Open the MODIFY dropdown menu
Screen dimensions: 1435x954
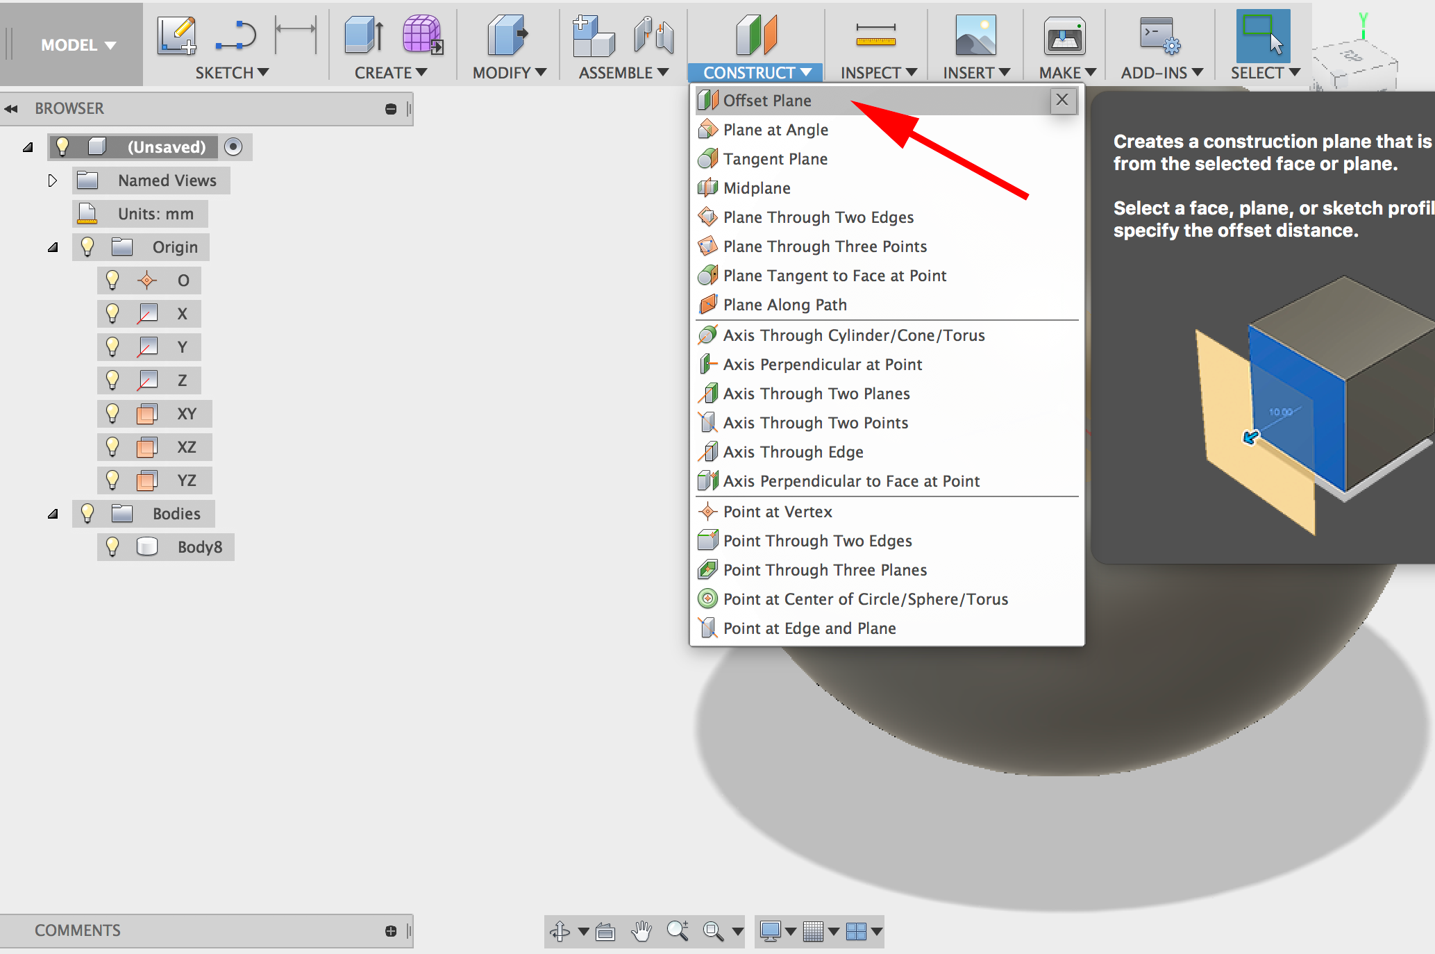(x=510, y=73)
